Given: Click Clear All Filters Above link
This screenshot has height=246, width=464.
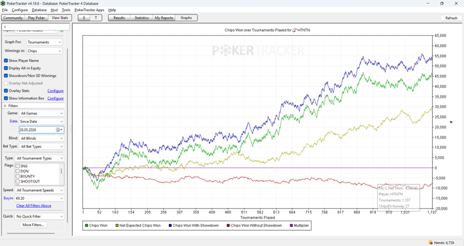Looking at the screenshot, I should (x=34, y=206).
